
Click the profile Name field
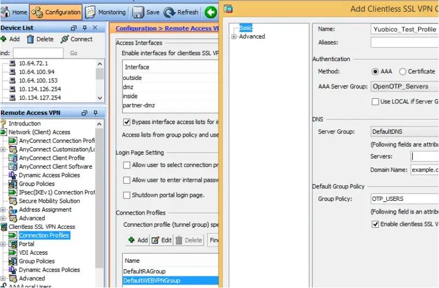(405, 30)
